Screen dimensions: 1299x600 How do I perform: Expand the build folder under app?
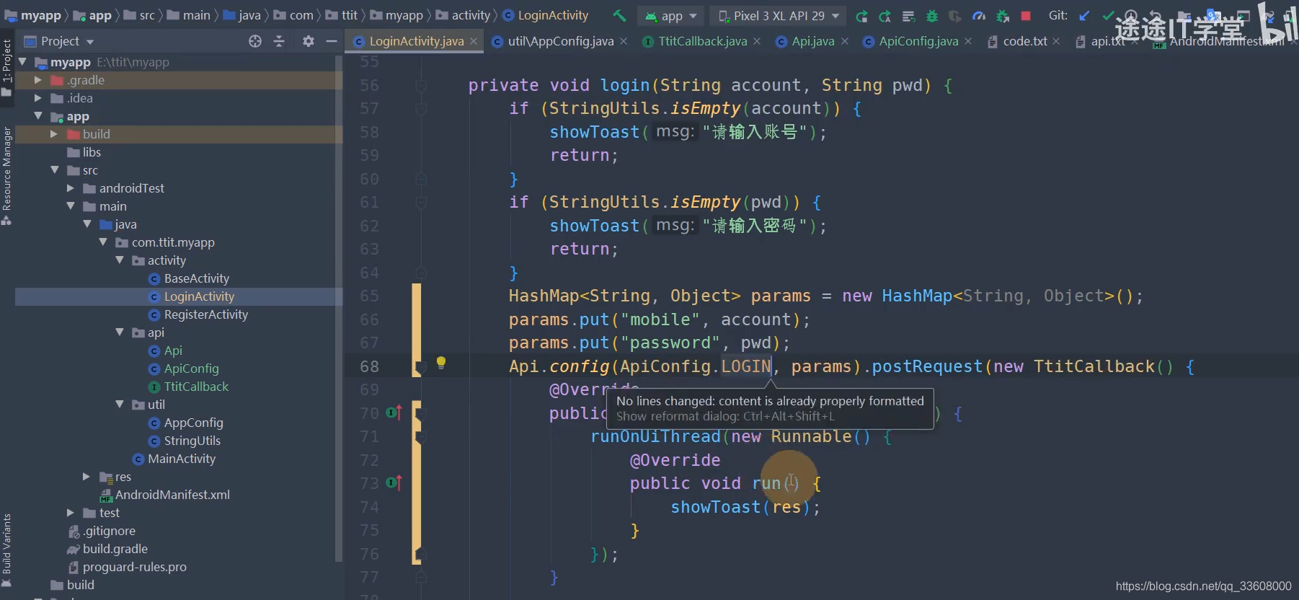(54, 134)
